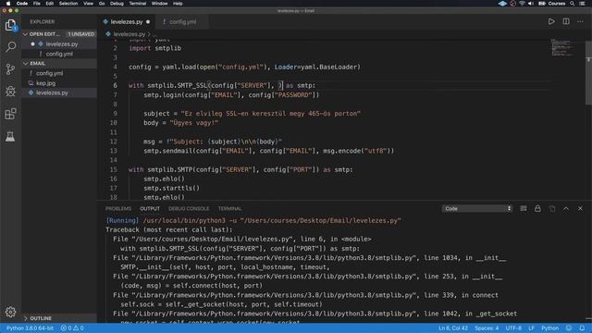Open the Explorer view in activity bar
The image size is (592, 333).
[x=10, y=25]
